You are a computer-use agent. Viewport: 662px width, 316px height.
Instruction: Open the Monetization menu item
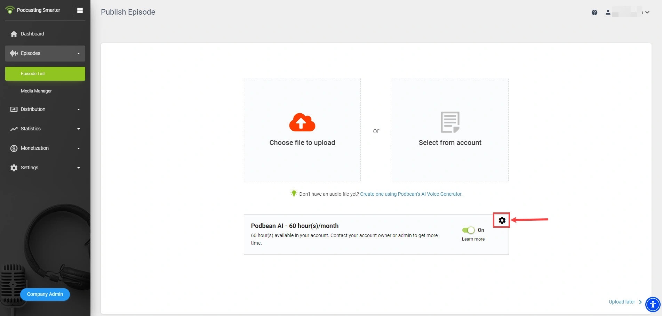coord(35,148)
